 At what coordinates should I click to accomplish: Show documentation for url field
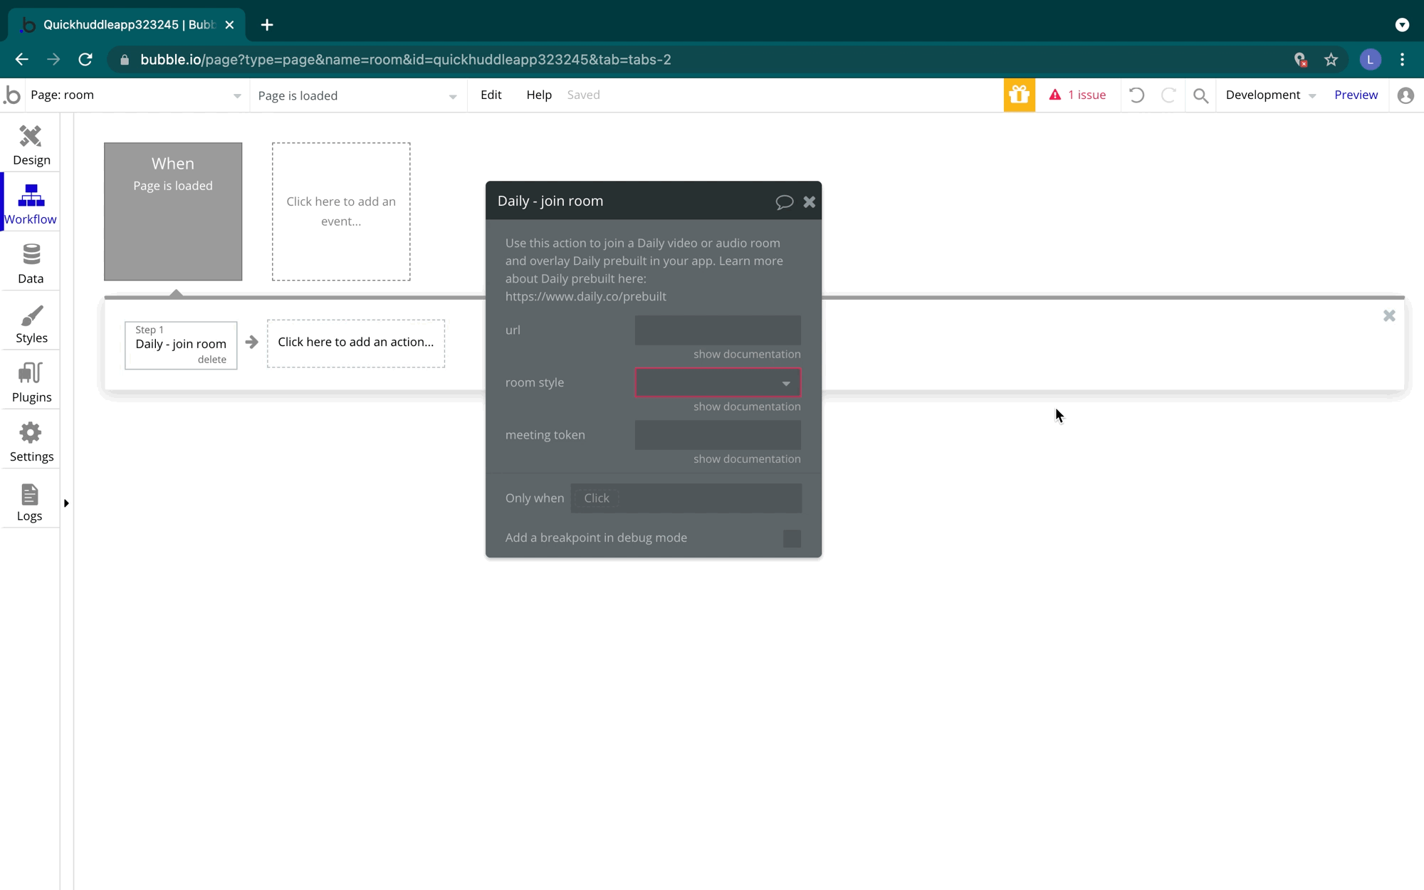point(747,354)
